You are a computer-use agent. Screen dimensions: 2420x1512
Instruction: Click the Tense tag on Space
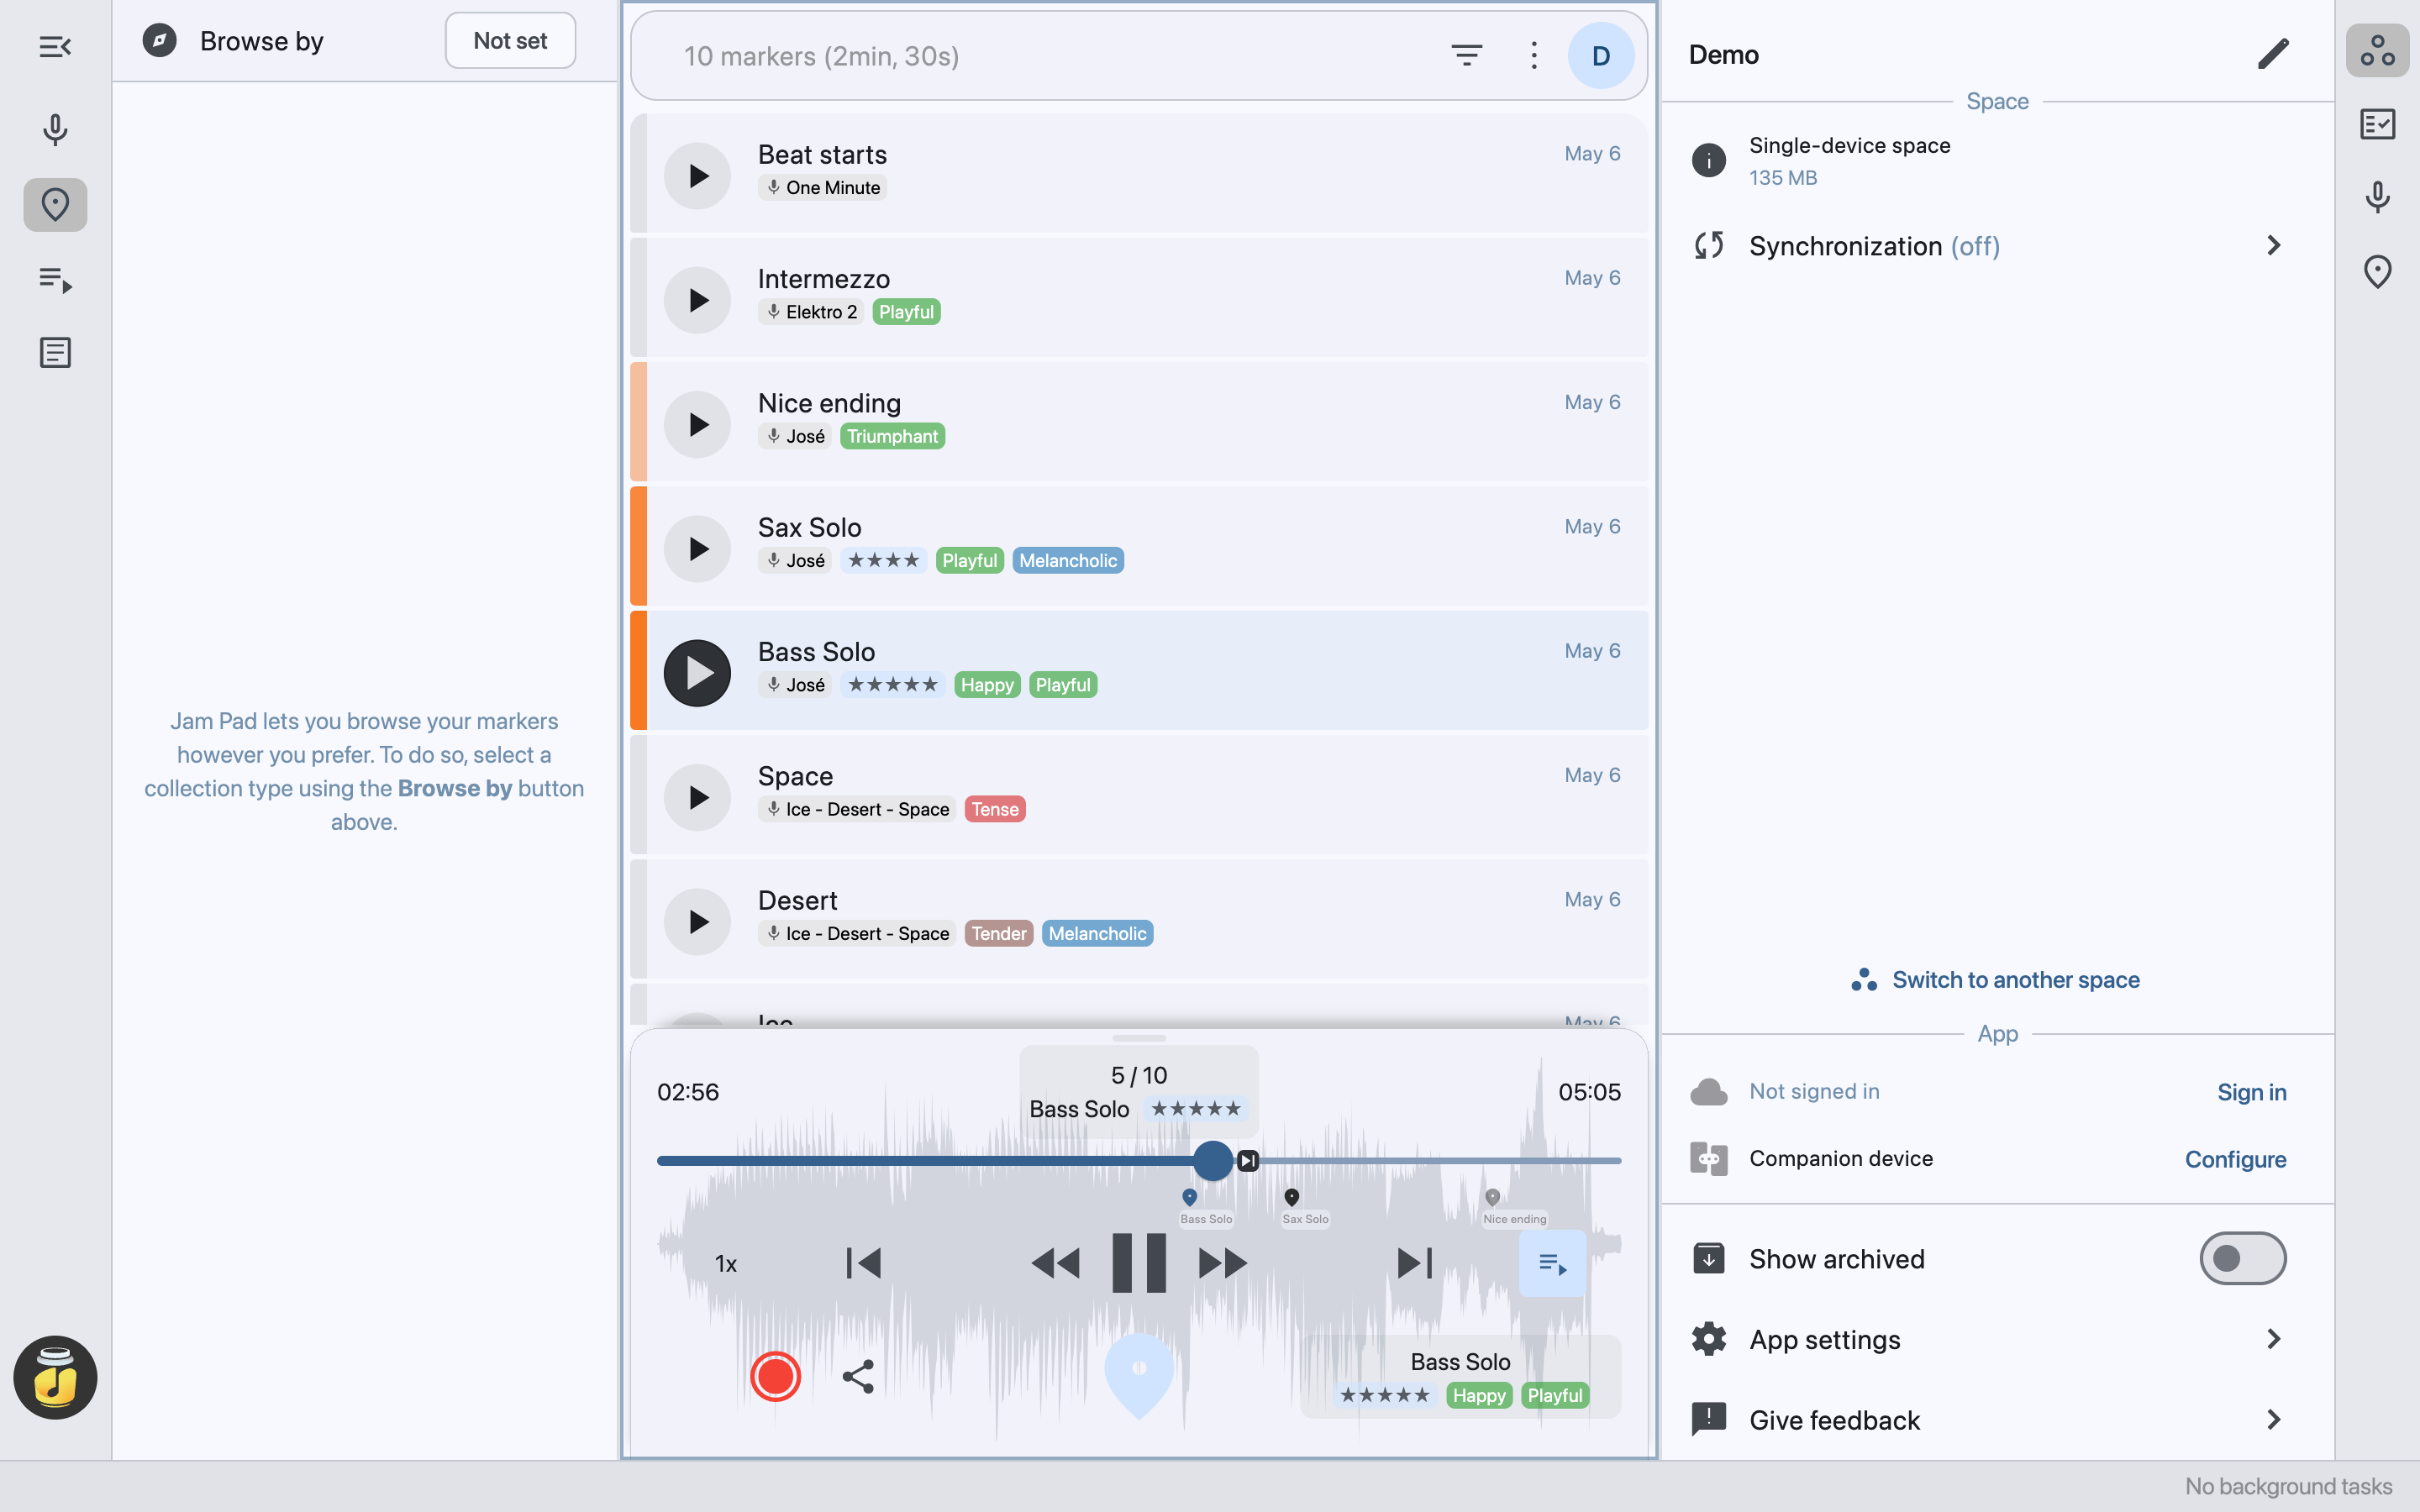[995, 809]
